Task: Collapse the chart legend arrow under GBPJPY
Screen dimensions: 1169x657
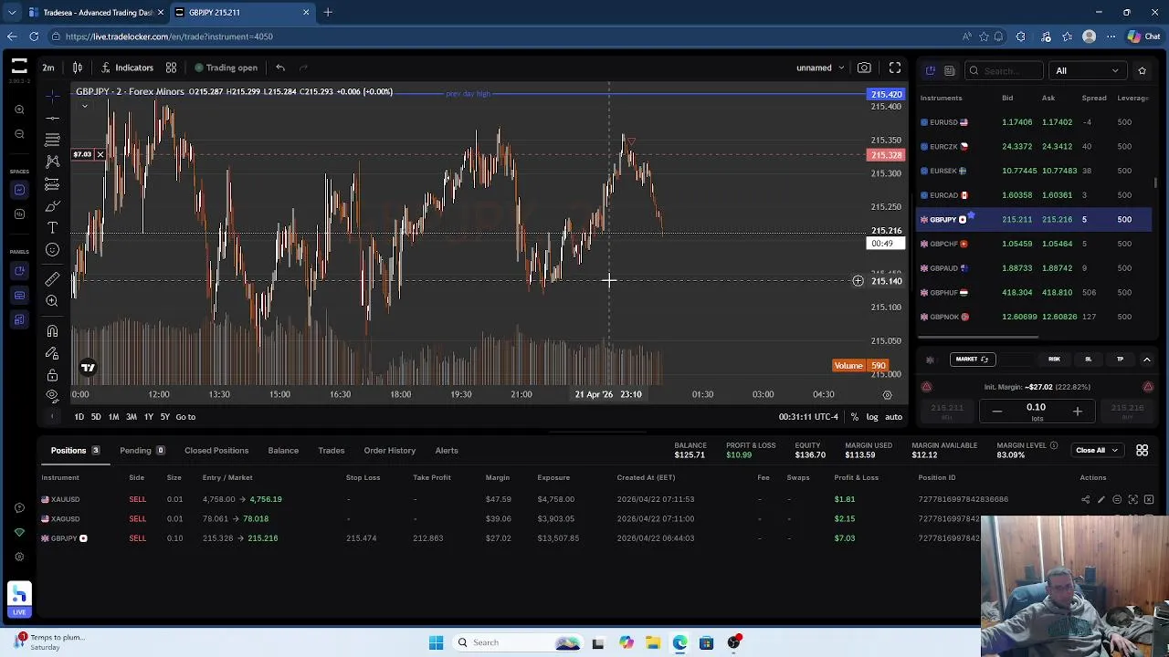Action: pos(85,106)
